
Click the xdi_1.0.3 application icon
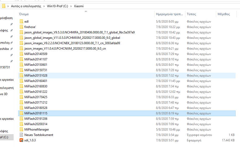21,140
